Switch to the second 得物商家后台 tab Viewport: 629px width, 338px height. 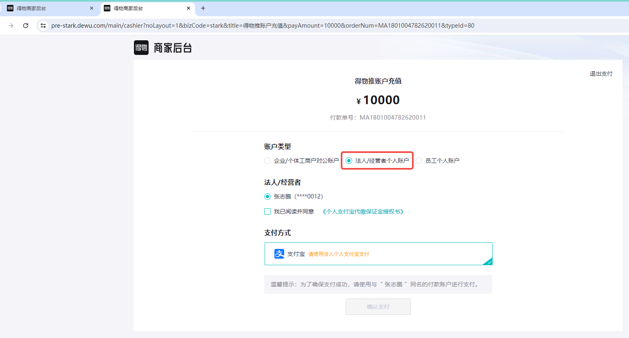pos(148,8)
